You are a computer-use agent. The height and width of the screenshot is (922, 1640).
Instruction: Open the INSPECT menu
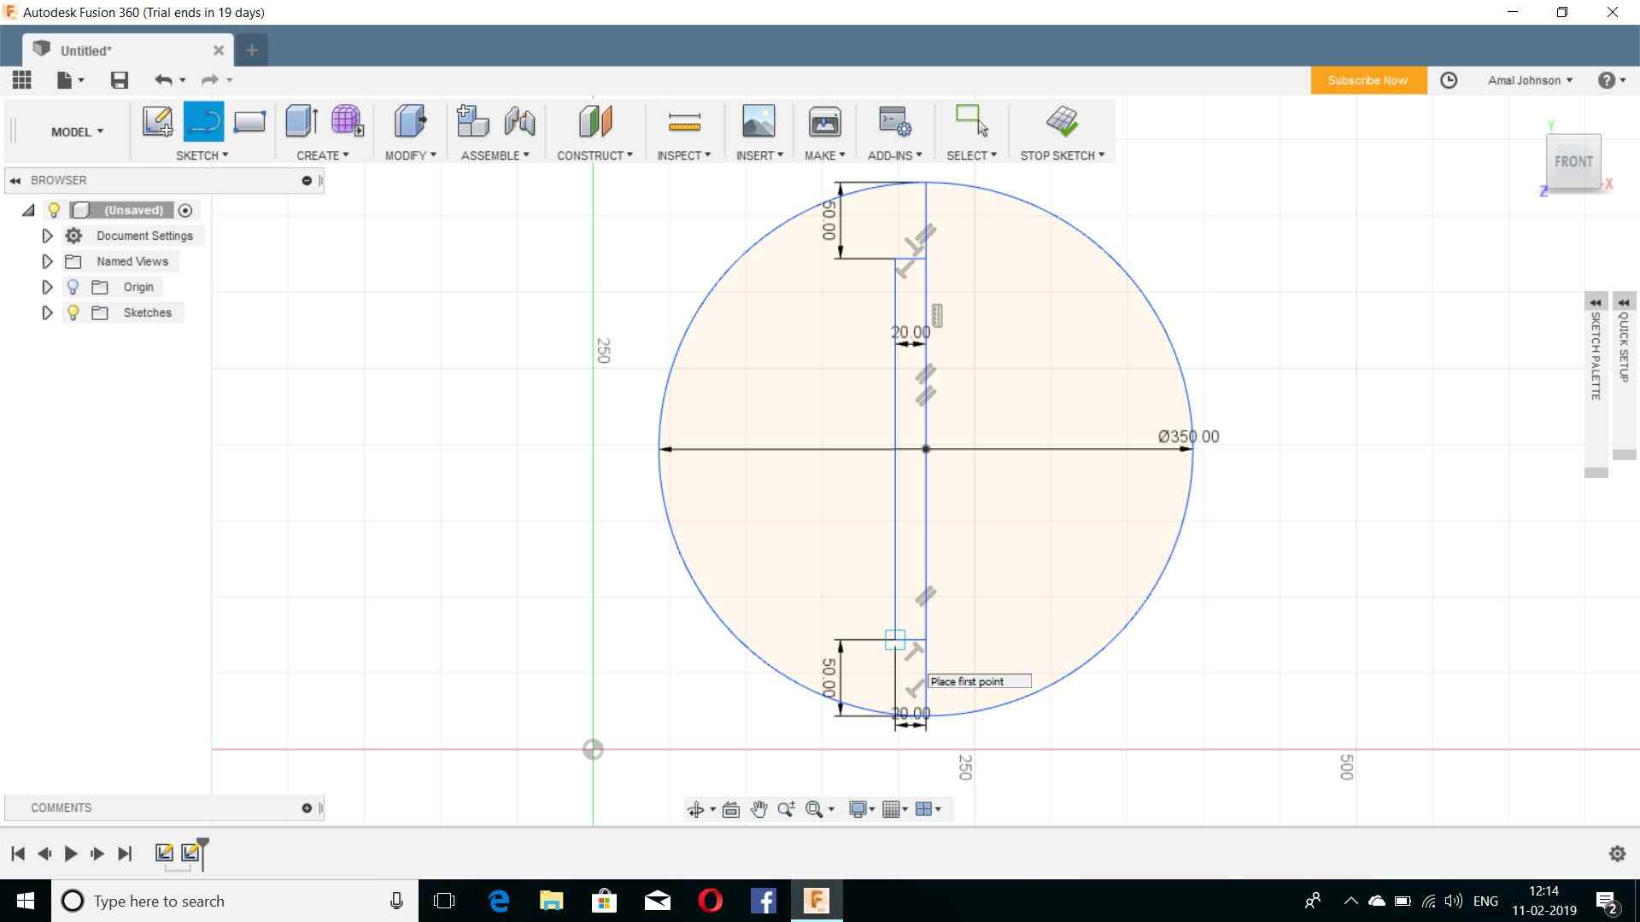[683, 155]
